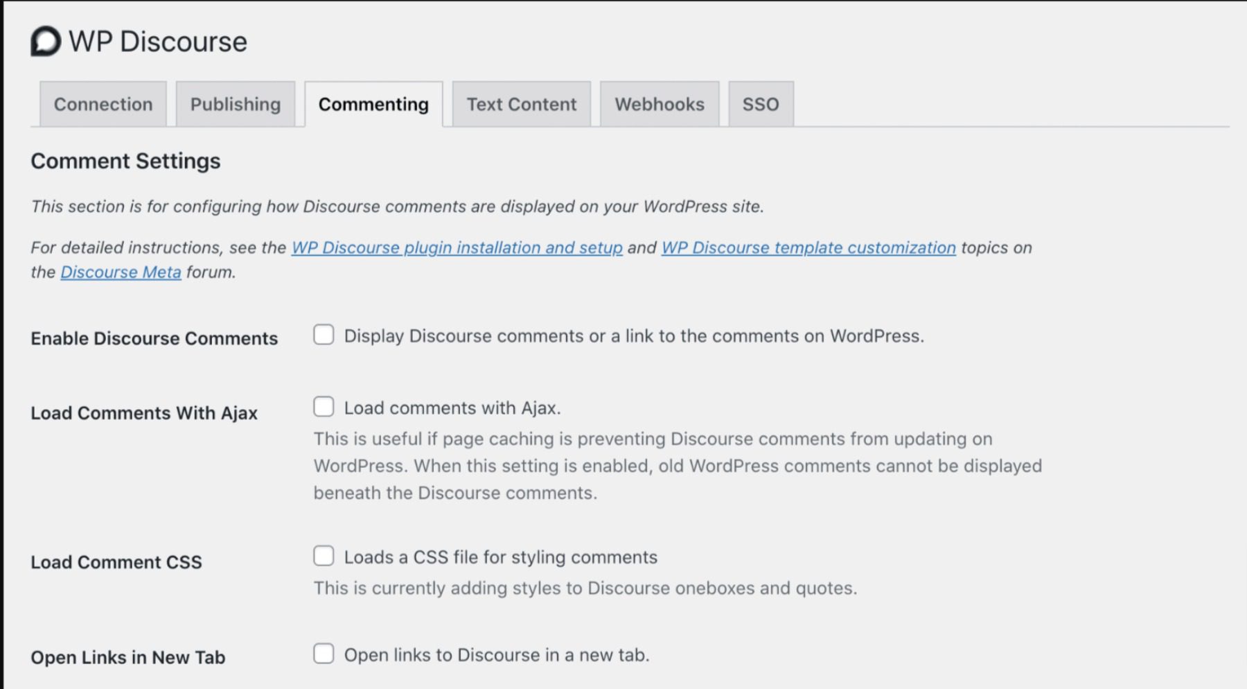Image resolution: width=1247 pixels, height=689 pixels.
Task: Open the Webhooks tab
Action: (x=659, y=104)
